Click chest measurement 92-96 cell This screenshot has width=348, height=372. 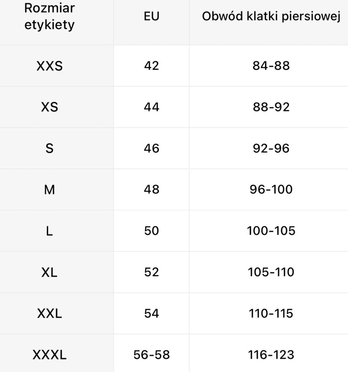point(271,148)
